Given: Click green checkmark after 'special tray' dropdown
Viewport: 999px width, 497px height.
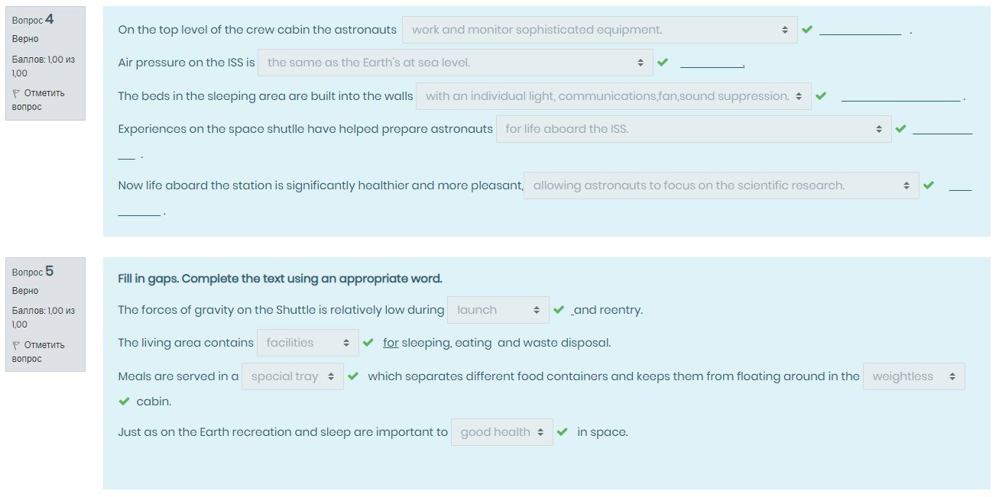Looking at the screenshot, I should coord(353,376).
